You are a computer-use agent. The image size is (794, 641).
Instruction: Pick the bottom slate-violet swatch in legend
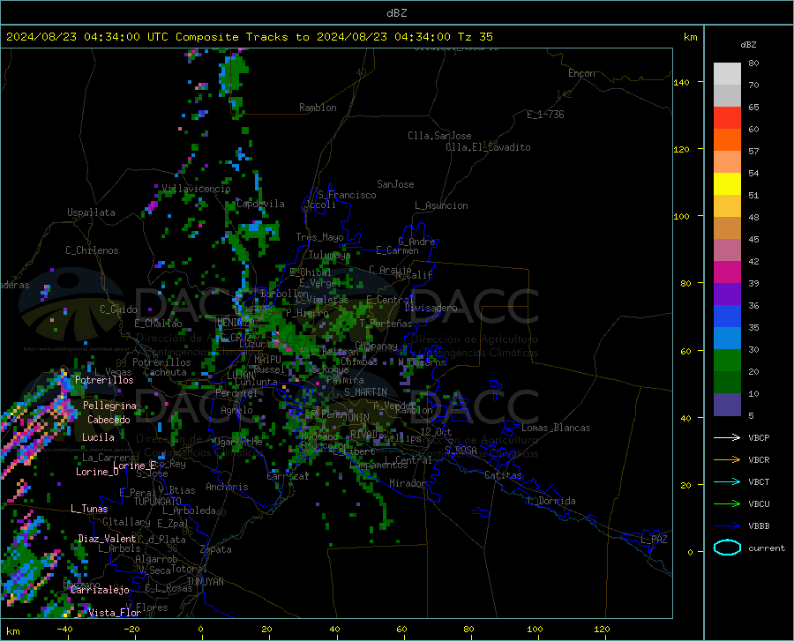click(727, 405)
